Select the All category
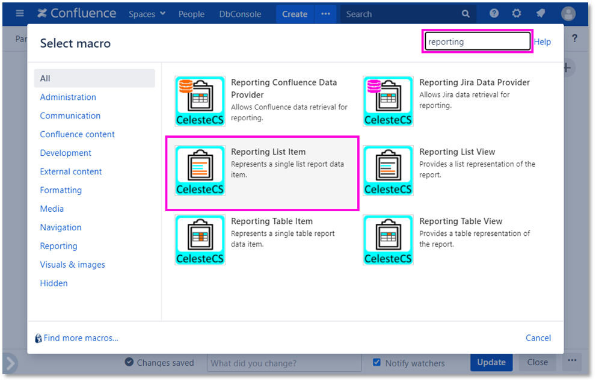Image resolution: width=596 pixels, height=382 pixels. click(x=94, y=78)
